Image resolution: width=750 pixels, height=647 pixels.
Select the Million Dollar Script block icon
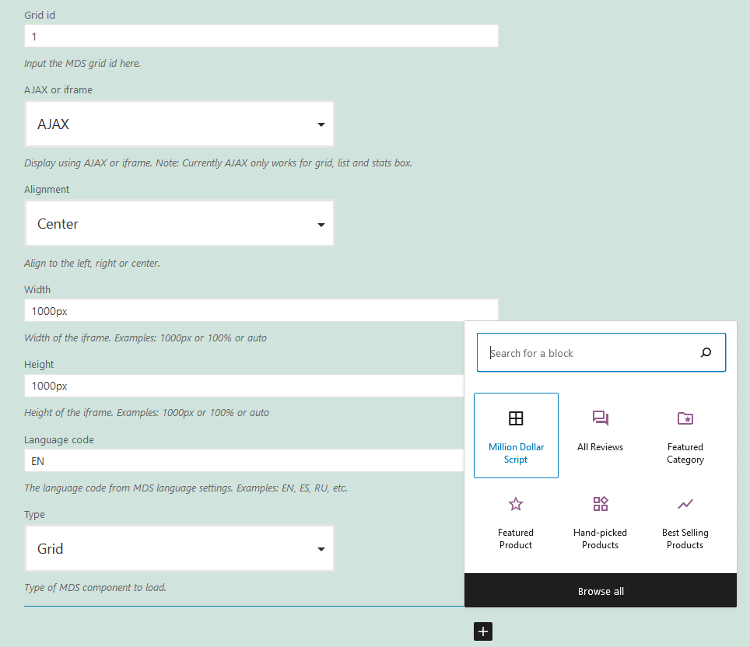point(516,419)
